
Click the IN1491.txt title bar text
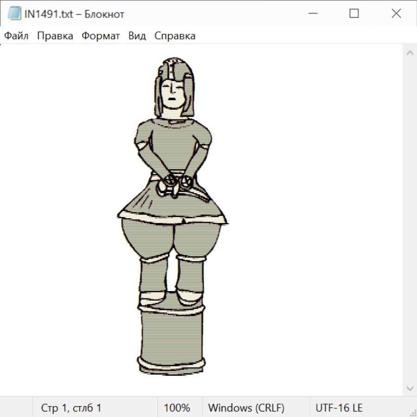pos(74,14)
